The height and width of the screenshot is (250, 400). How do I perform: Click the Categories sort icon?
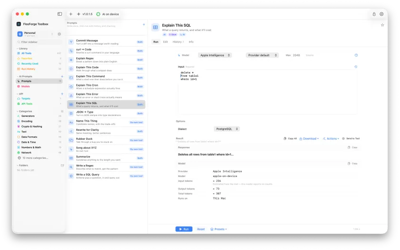(62, 111)
